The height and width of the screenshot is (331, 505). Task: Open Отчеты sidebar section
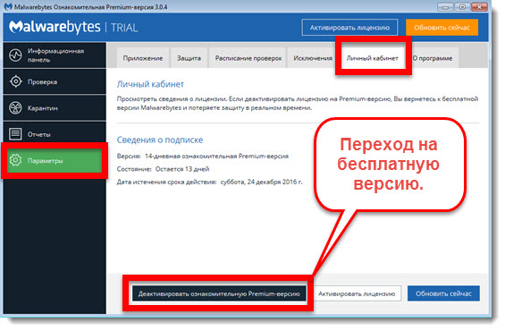(55, 134)
